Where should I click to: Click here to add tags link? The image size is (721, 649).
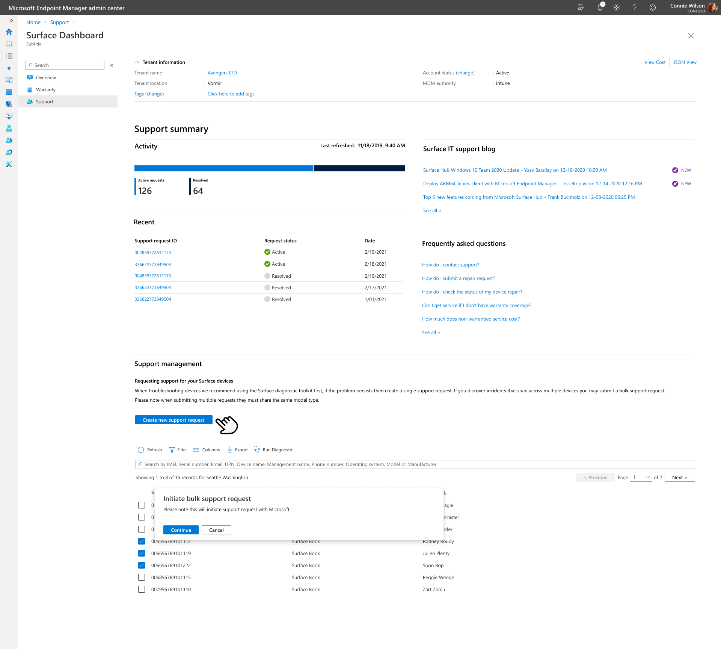pos(231,94)
